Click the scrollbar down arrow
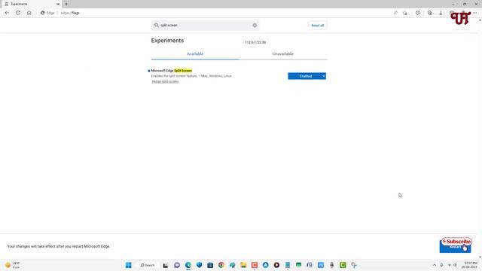The image size is (482, 271). pyautogui.click(x=480, y=257)
